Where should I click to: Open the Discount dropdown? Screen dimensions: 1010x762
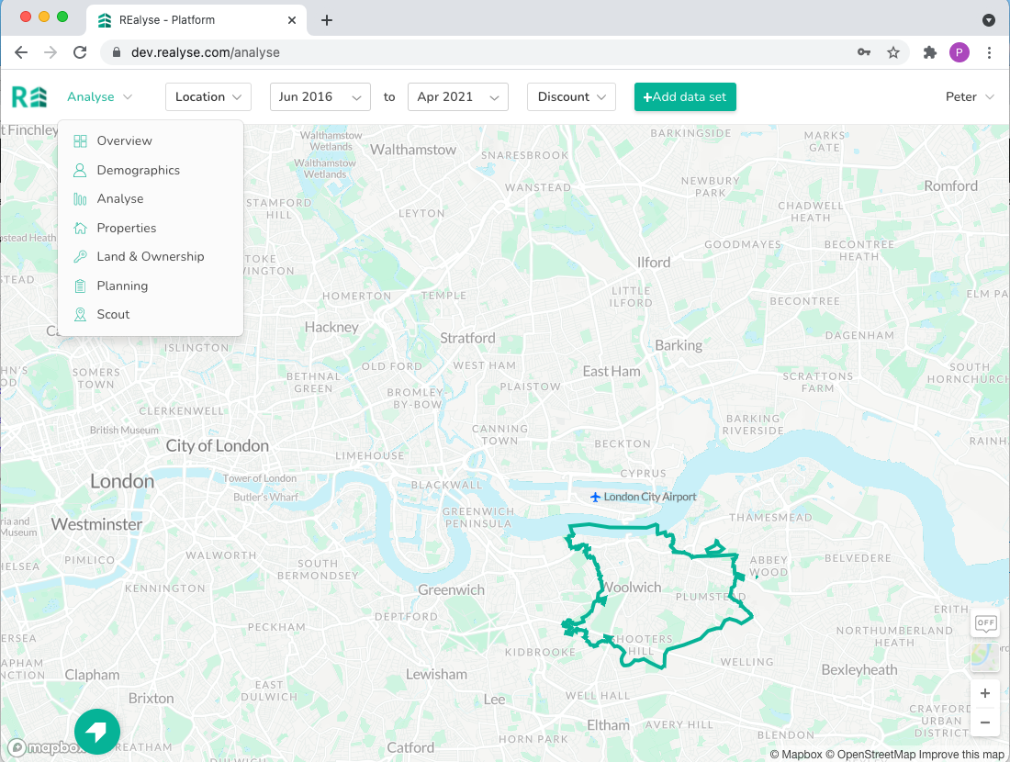pos(571,97)
